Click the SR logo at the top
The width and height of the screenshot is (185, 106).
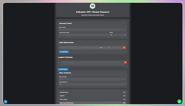click(x=92, y=6)
